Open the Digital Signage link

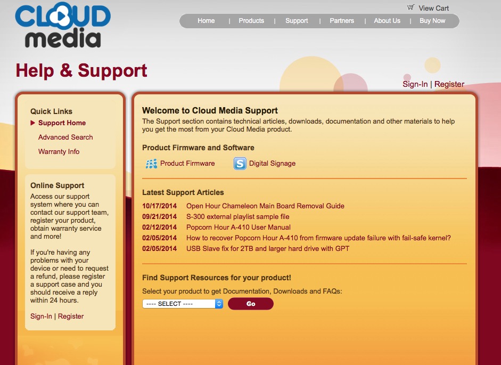point(272,164)
